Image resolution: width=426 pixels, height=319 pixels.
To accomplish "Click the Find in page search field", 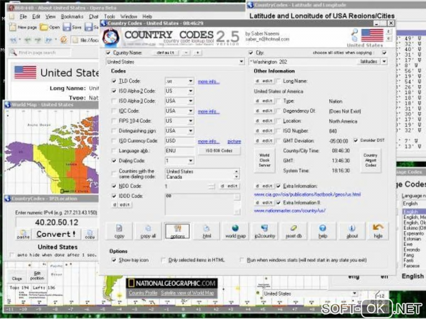I will 41,53.
